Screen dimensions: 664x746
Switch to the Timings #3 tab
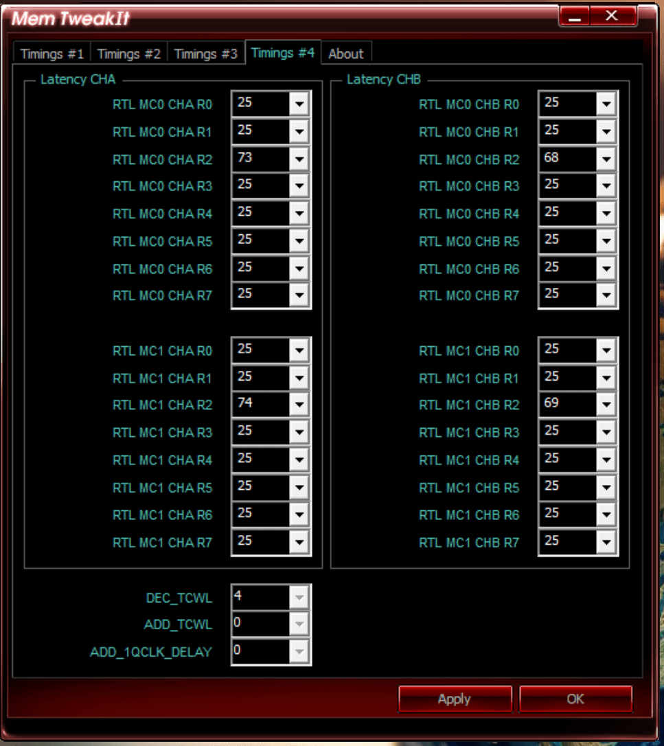(x=205, y=54)
